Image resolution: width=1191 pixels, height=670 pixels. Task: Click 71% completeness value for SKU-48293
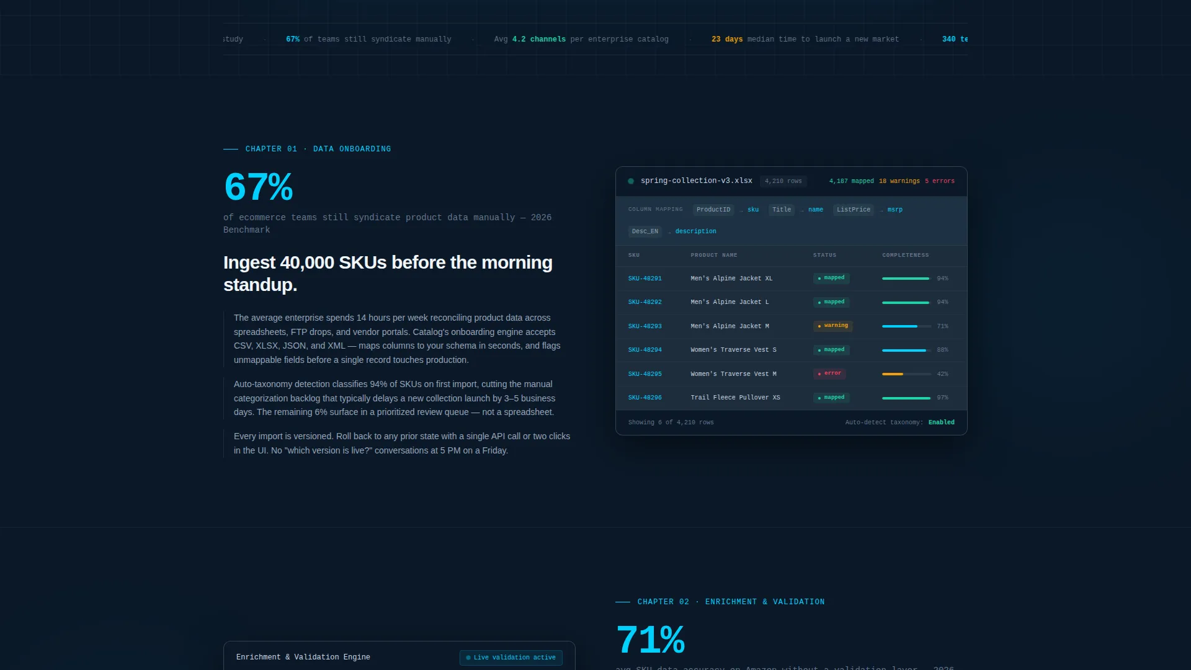pos(942,326)
